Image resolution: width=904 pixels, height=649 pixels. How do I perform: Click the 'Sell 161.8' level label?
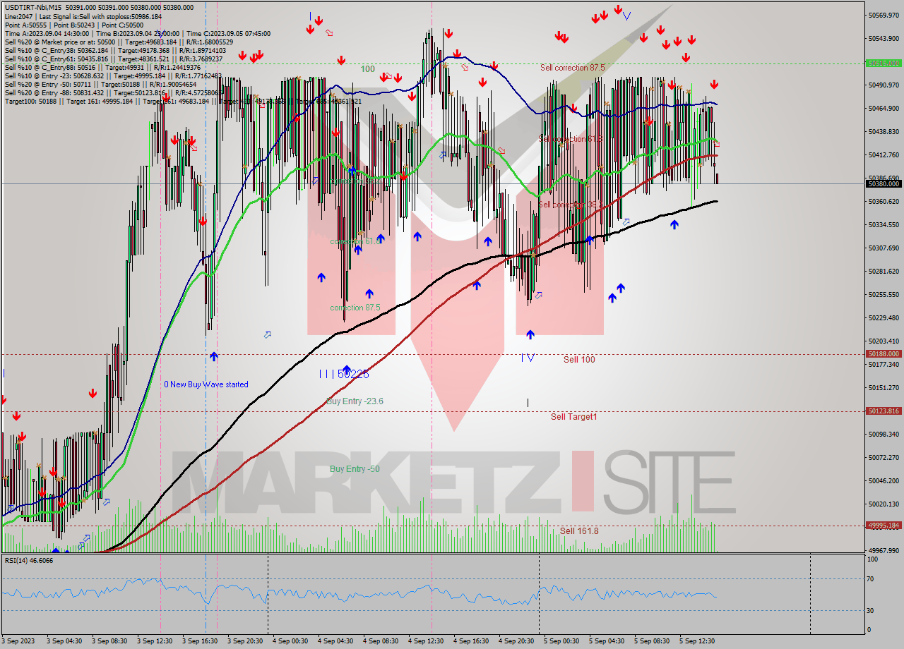tap(579, 530)
